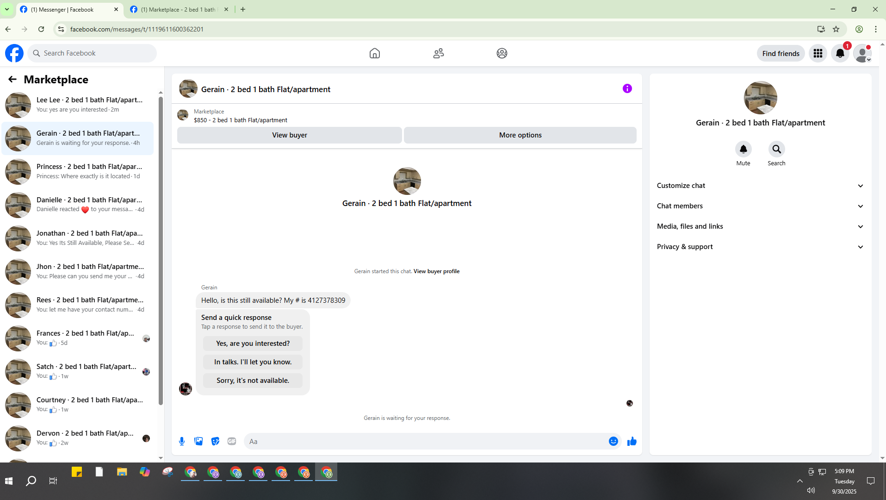Open Task View on the taskbar
Image resolution: width=886 pixels, height=500 pixels.
53,481
